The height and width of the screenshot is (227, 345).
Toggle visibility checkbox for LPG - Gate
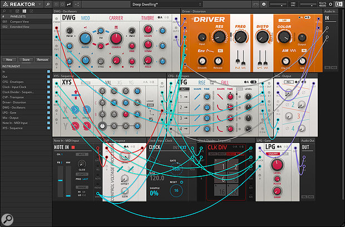pyautogui.click(x=48, y=112)
